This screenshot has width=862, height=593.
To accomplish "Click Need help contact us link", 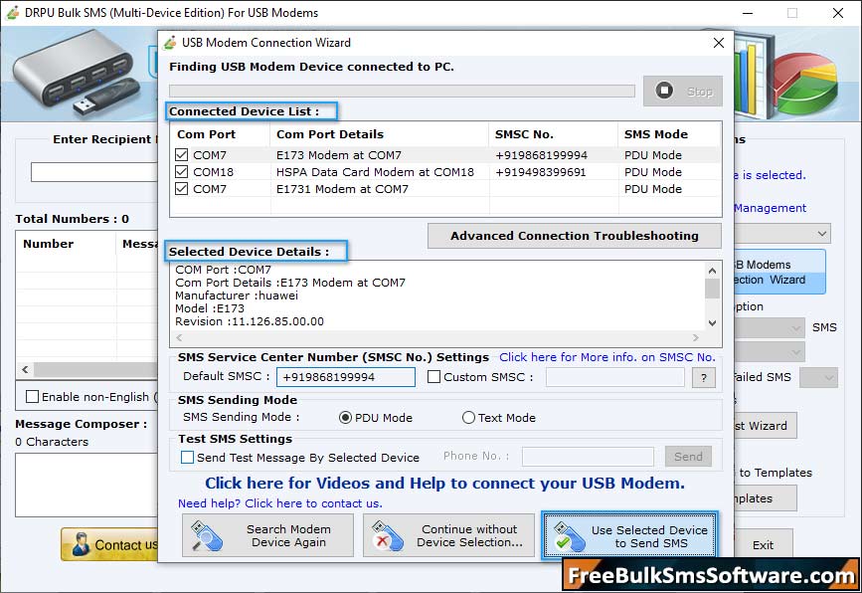I will (x=279, y=503).
